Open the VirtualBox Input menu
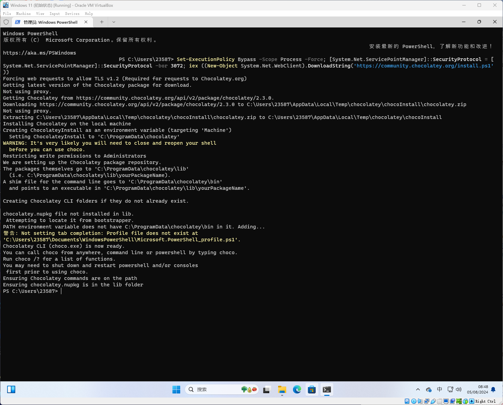The image size is (503, 405). point(55,14)
